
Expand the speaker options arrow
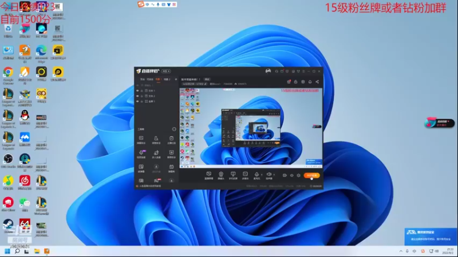click(x=274, y=175)
